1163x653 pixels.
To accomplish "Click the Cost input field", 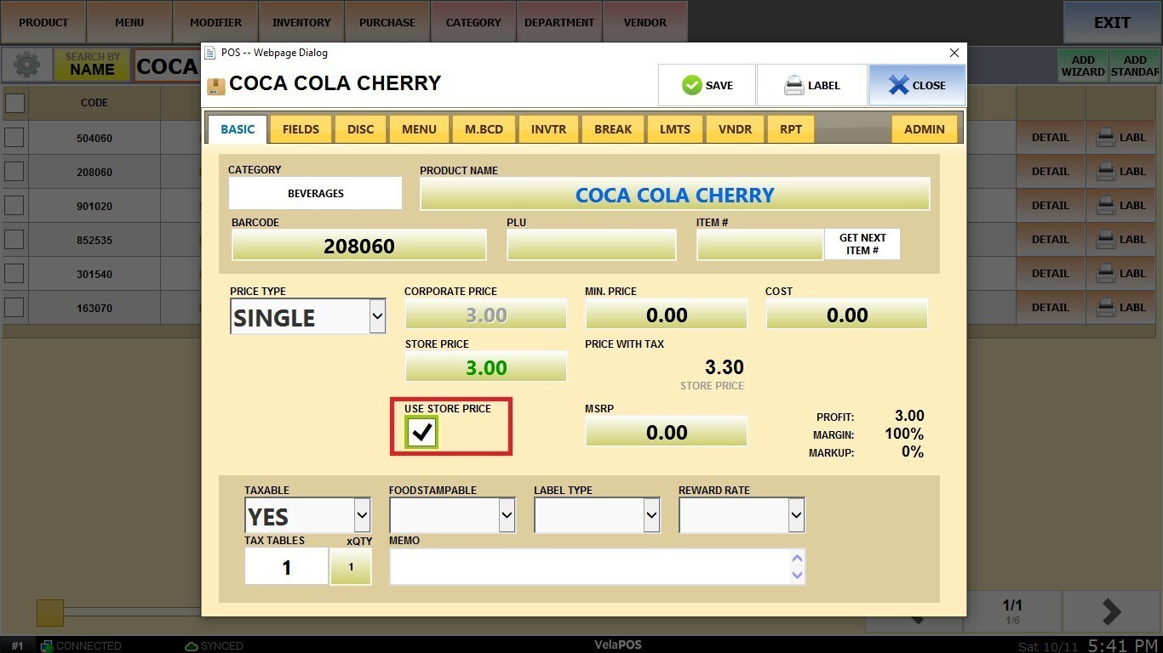I will [847, 315].
